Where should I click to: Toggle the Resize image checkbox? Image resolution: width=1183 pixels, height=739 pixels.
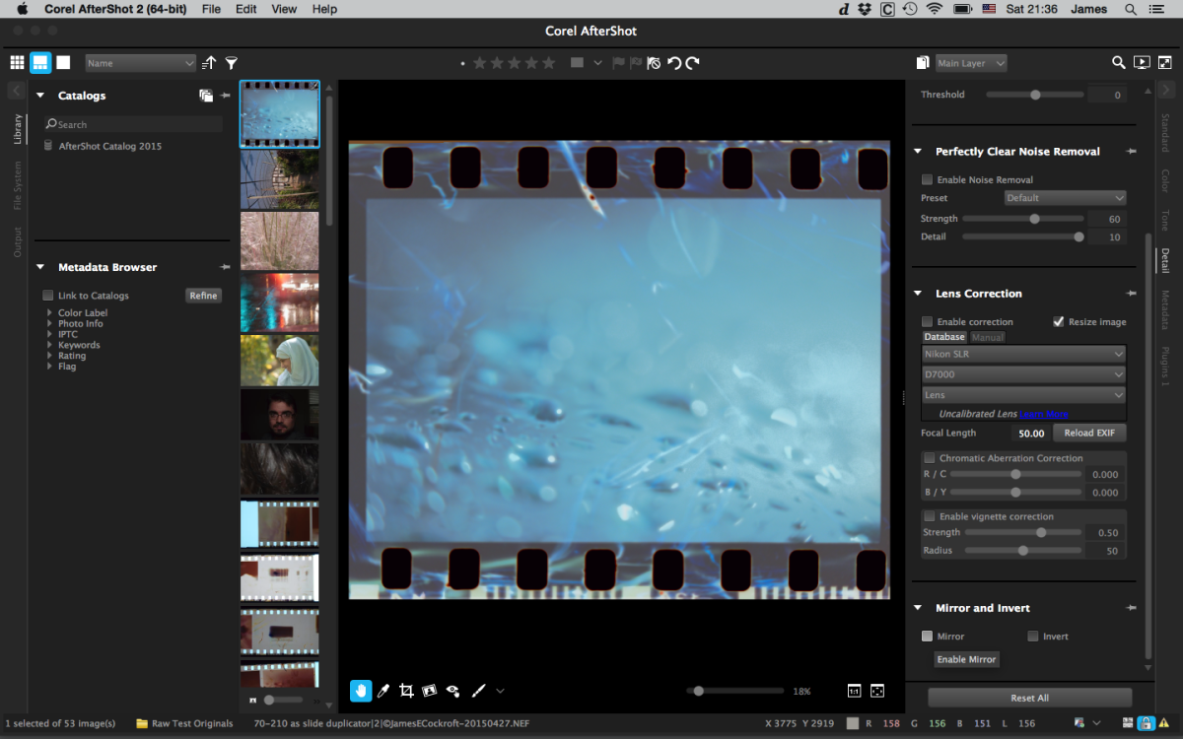pyautogui.click(x=1059, y=322)
